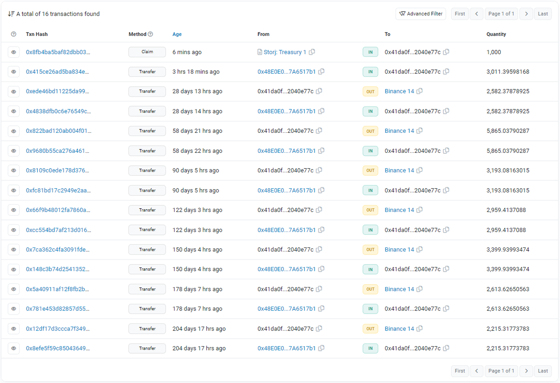
Task: Toggle eye preview for 0x8fb4ba5baf82dbb03 transaction
Action: [14, 52]
